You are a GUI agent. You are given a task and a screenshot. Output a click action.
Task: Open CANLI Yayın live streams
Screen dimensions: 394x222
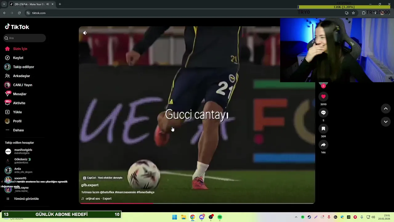pyautogui.click(x=18, y=85)
